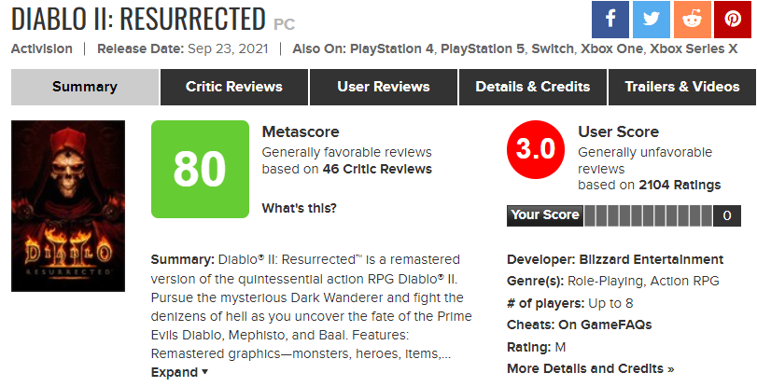This screenshot has height=387, width=757.
Task: Click the green Metascore 80 badge
Action: point(200,169)
